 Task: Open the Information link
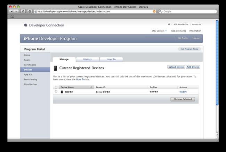click(x=195, y=31)
